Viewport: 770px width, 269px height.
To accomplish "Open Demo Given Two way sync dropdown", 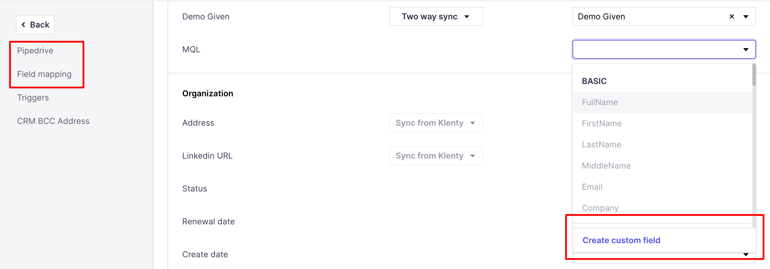I will 436,17.
